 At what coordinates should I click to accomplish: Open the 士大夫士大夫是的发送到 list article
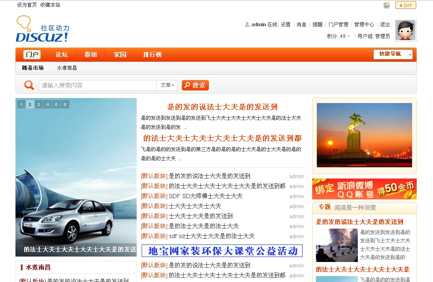coord(201,216)
